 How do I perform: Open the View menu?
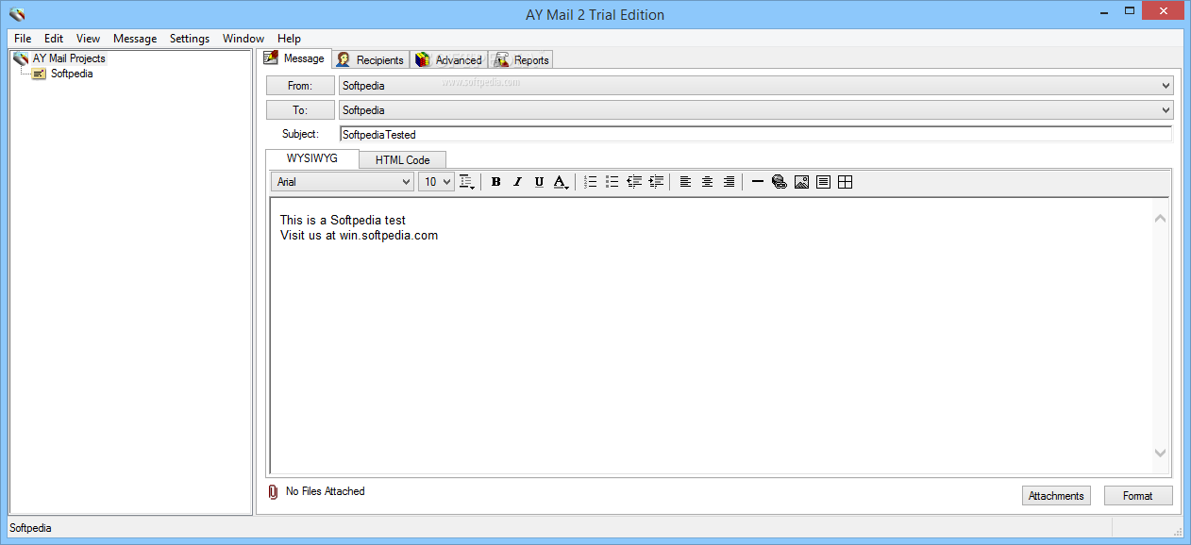(x=89, y=39)
